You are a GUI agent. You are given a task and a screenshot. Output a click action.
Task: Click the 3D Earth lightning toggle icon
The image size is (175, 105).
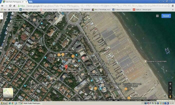pyautogui.click(x=165, y=96)
